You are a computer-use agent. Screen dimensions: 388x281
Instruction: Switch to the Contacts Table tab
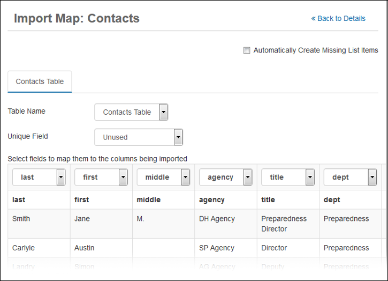(40, 82)
